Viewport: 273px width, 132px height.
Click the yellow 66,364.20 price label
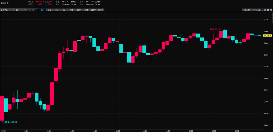[x=268, y=35]
